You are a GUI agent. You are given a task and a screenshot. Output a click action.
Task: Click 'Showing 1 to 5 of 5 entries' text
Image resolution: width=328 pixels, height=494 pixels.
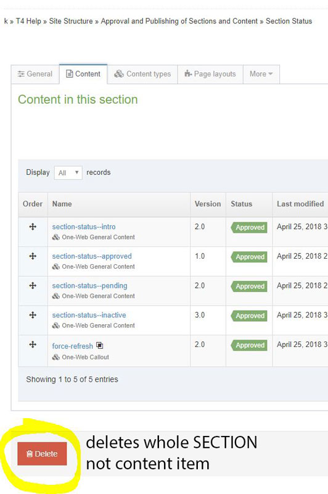[72, 379]
